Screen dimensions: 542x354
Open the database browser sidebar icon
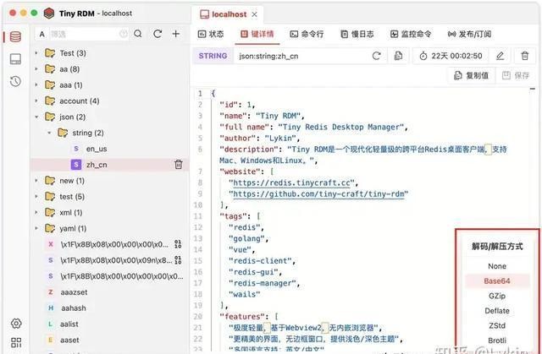(x=15, y=36)
